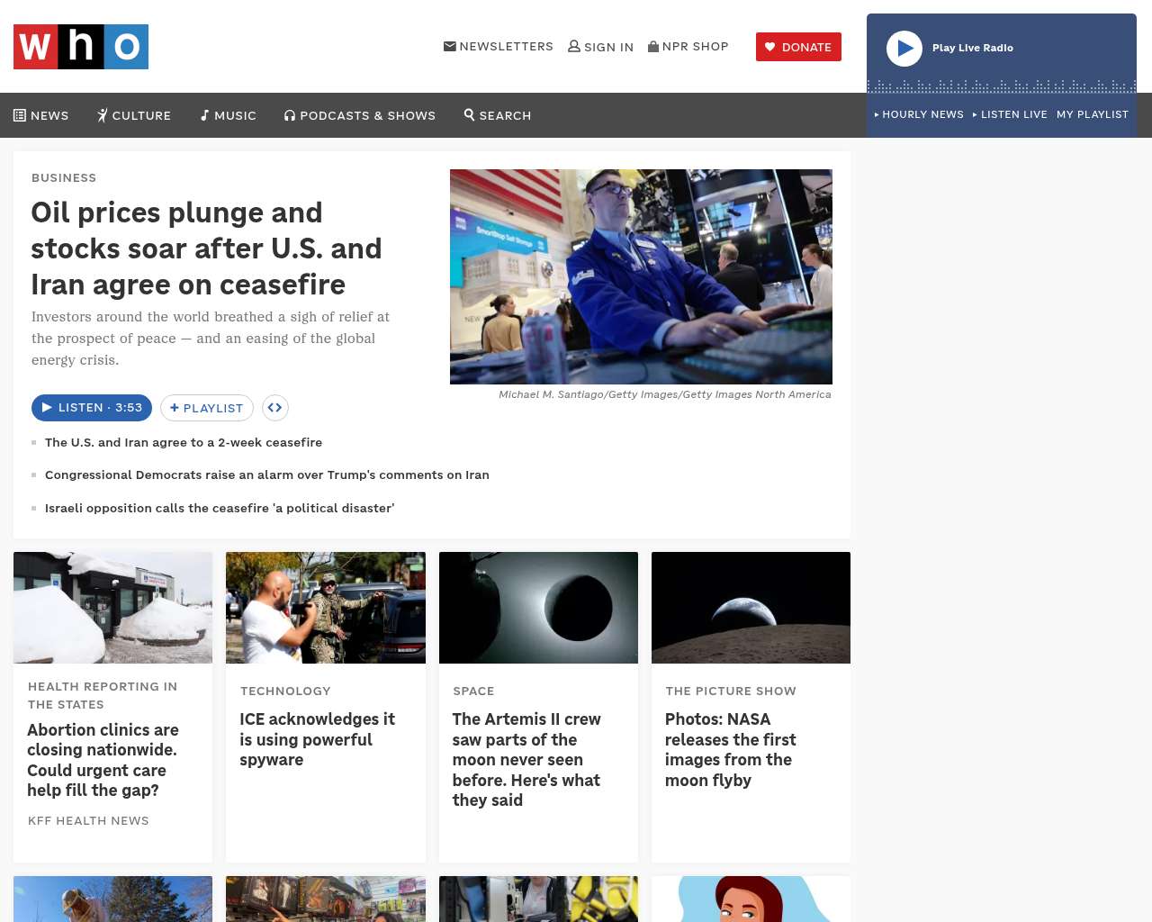The height and width of the screenshot is (922, 1152).
Task: Click the Donate heart button
Action: pos(798,47)
